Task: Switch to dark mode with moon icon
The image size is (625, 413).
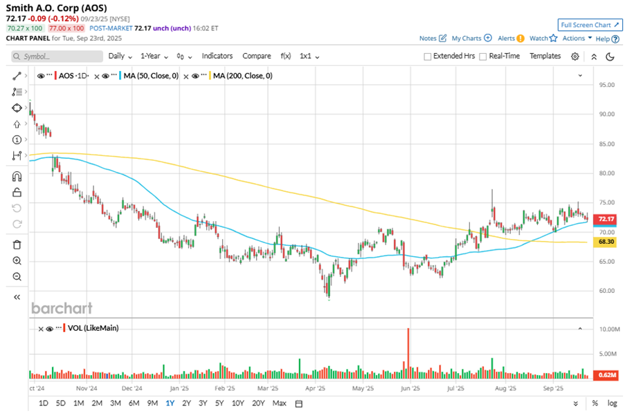Action: 610,57
